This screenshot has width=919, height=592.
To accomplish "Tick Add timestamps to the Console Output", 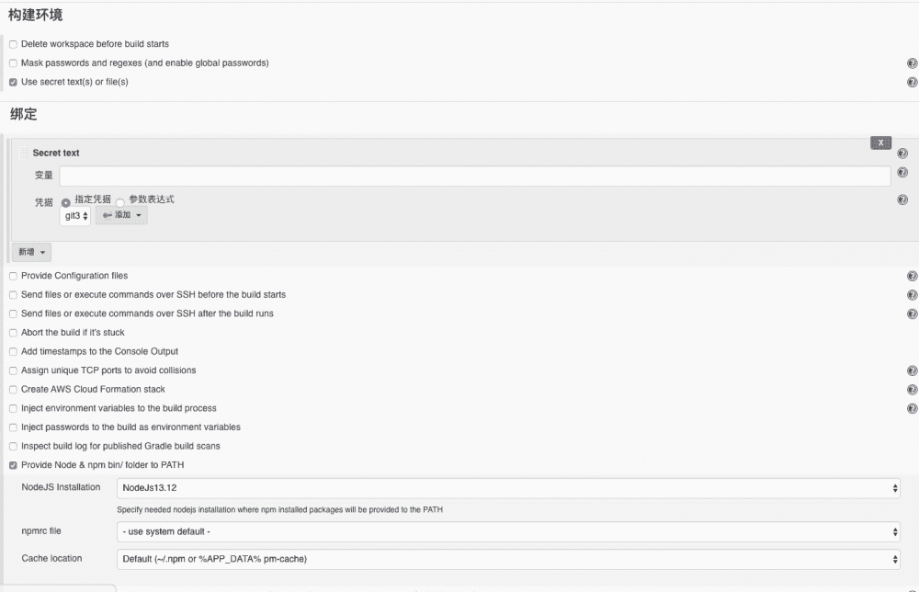I will coord(13,352).
